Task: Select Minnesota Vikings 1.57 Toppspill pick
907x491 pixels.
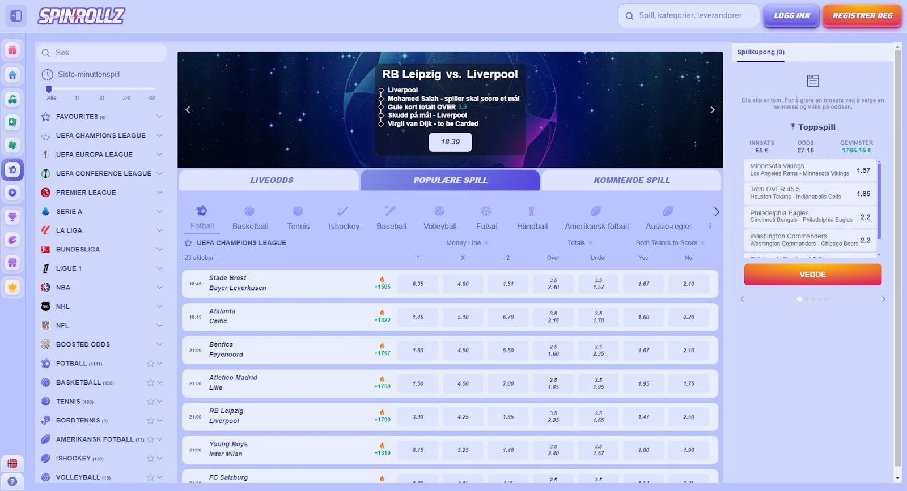Action: [810, 170]
